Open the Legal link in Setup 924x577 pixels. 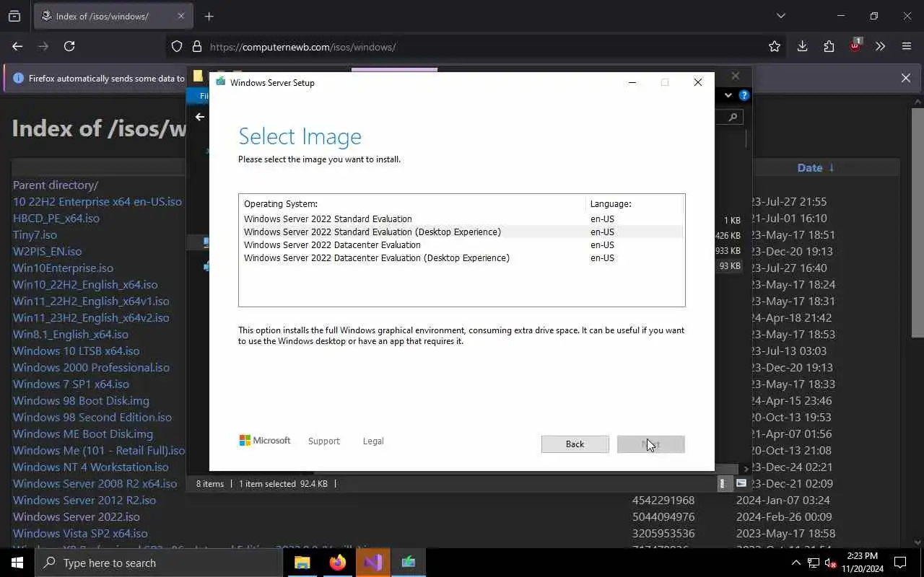[373, 441]
